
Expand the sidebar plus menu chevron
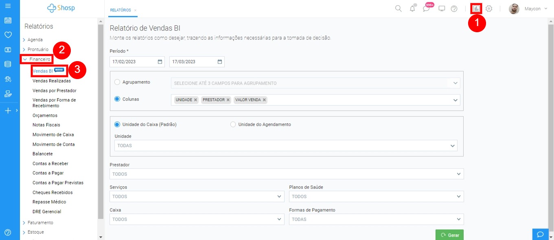point(17,110)
